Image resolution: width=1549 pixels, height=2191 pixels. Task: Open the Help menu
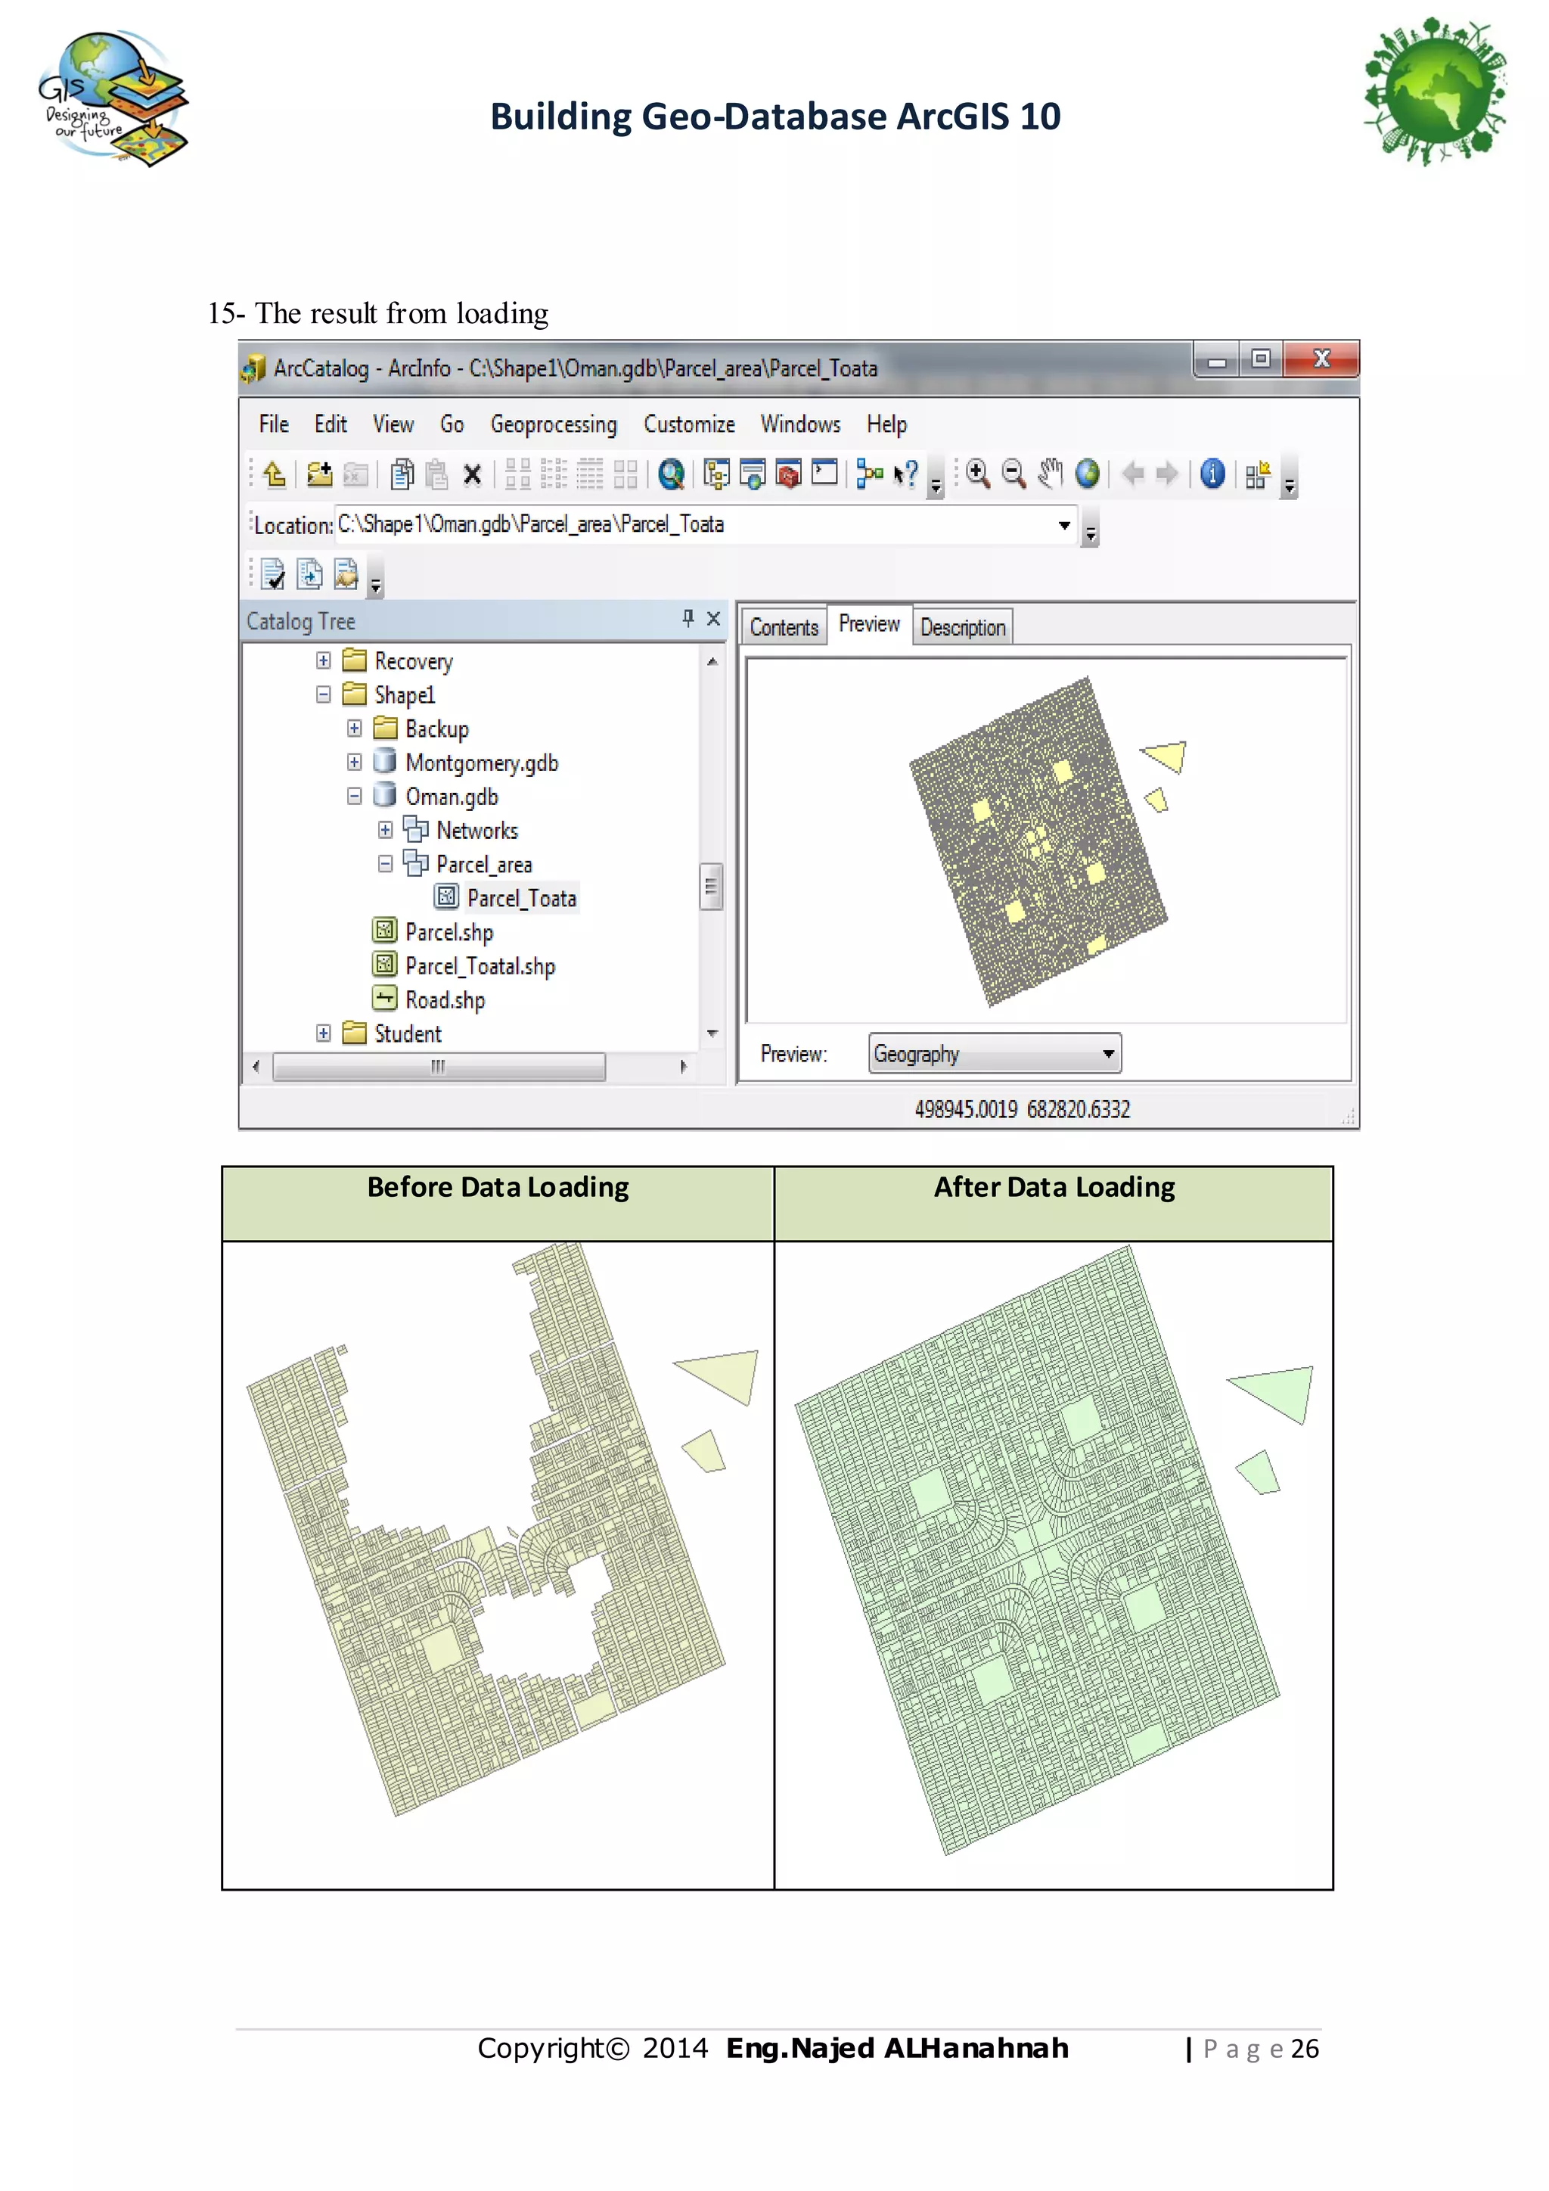coord(886,424)
